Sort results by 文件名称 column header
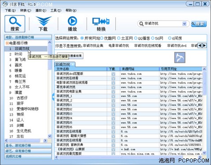The image size is (211, 165). click(81, 69)
